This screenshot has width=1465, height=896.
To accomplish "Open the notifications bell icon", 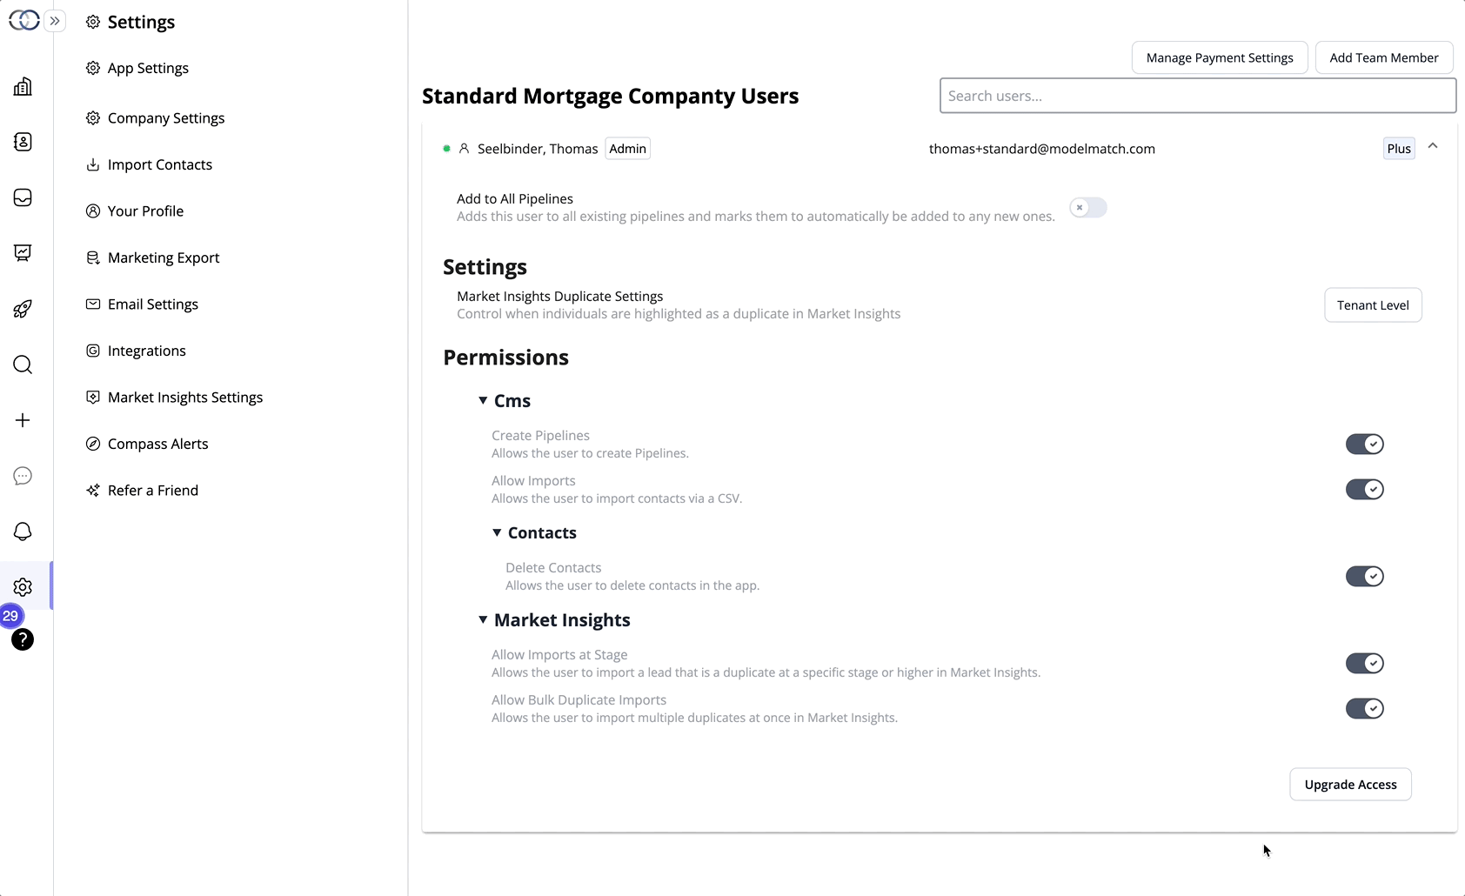I will [23, 532].
